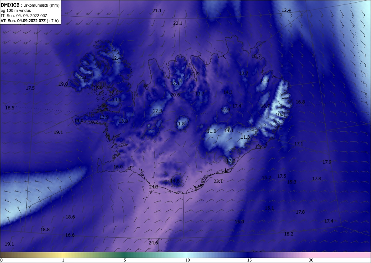Image resolution: width=371 pixels, height=263 pixels.
Task: Click the 13.9 value label
Action: (x=104, y=117)
